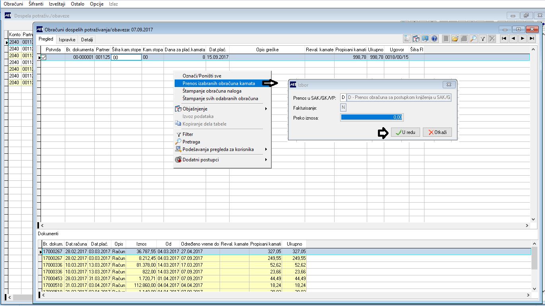The image size is (545, 306).
Task: Choose Filter in the context menu
Action: pos(222,134)
